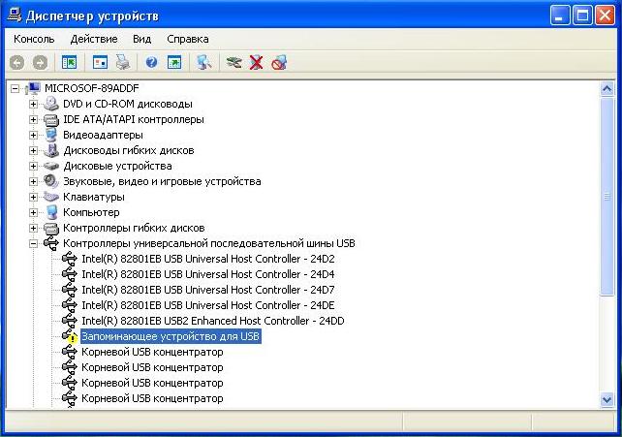The height and width of the screenshot is (437, 622).
Task: Collapse the USB controllers node
Action: pos(33,243)
